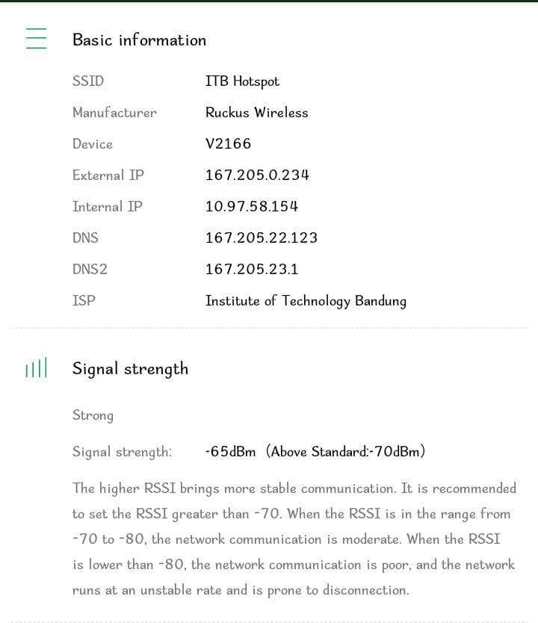Click the Above Standard:-70dBm note
538x623 pixels.
point(347,452)
